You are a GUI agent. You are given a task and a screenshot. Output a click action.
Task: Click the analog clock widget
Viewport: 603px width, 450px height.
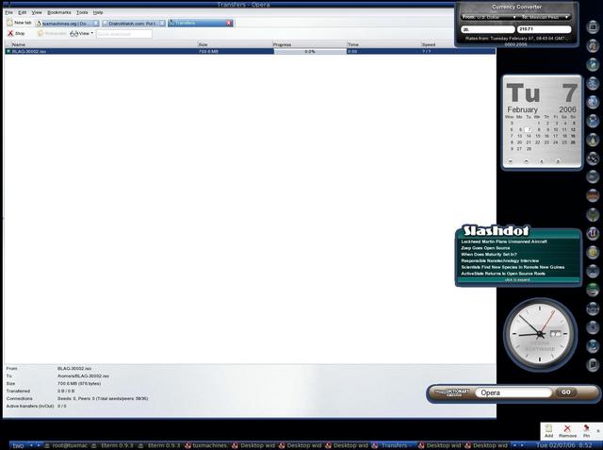(540, 335)
